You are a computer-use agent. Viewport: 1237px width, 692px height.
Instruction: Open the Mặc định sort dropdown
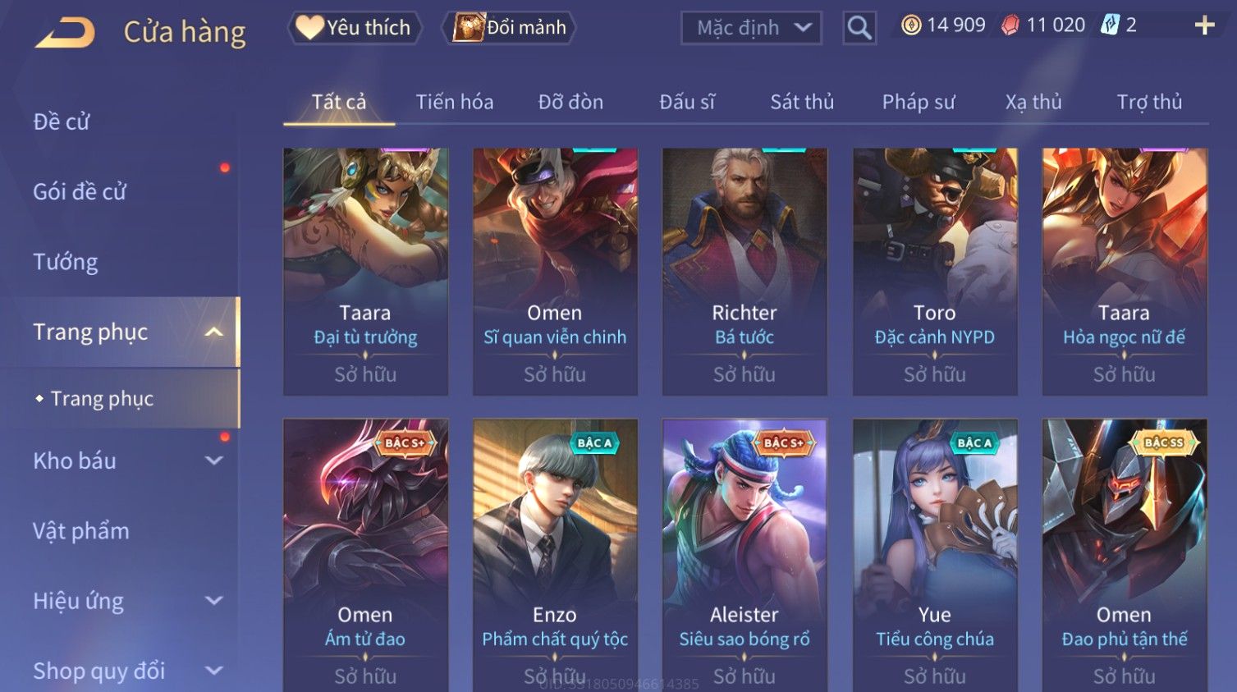[x=751, y=28]
